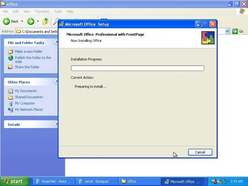Switch to office folder taskbar button
This screenshot has height=186, width=248.
click(x=139, y=181)
